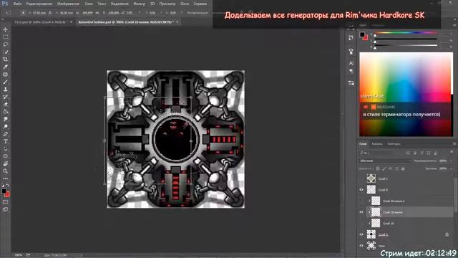Select the Brush tool
458x258 pixels.
[5, 82]
